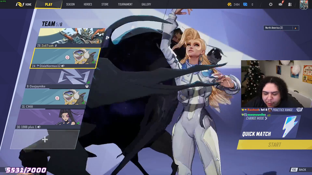Open the GALLERY tab
312x175 pixels.
tap(146, 4)
